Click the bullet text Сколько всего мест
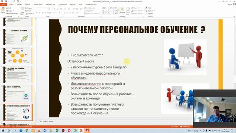236x133 pixels. (87, 55)
